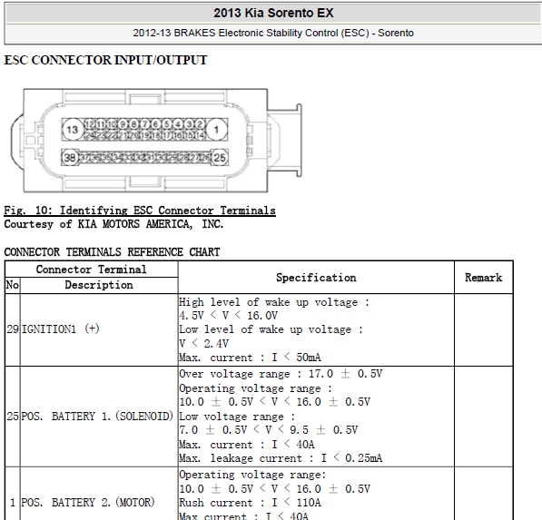Select 'POS. BATTERY 1. (SOLENOID)' description cell
The width and height of the screenshot is (542, 520).
[x=99, y=417]
